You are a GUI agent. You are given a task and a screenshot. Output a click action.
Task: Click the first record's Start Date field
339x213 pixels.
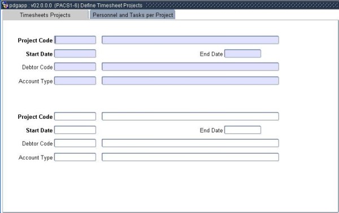(75, 54)
